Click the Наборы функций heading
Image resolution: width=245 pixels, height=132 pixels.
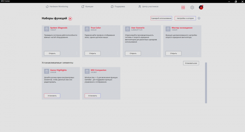[x=54, y=18]
